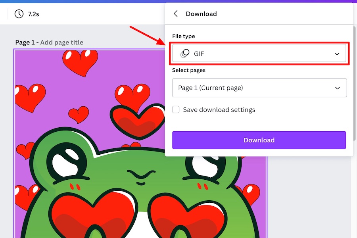Screen dimensions: 357x238
Task: Enable Save download settings checkbox
Action: coord(176,109)
